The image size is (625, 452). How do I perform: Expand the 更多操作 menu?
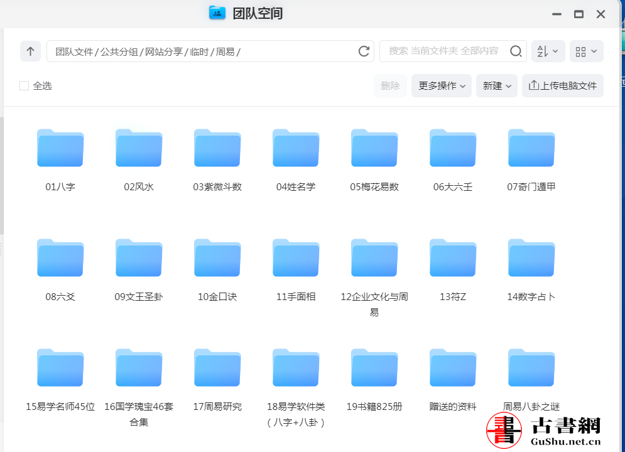441,85
